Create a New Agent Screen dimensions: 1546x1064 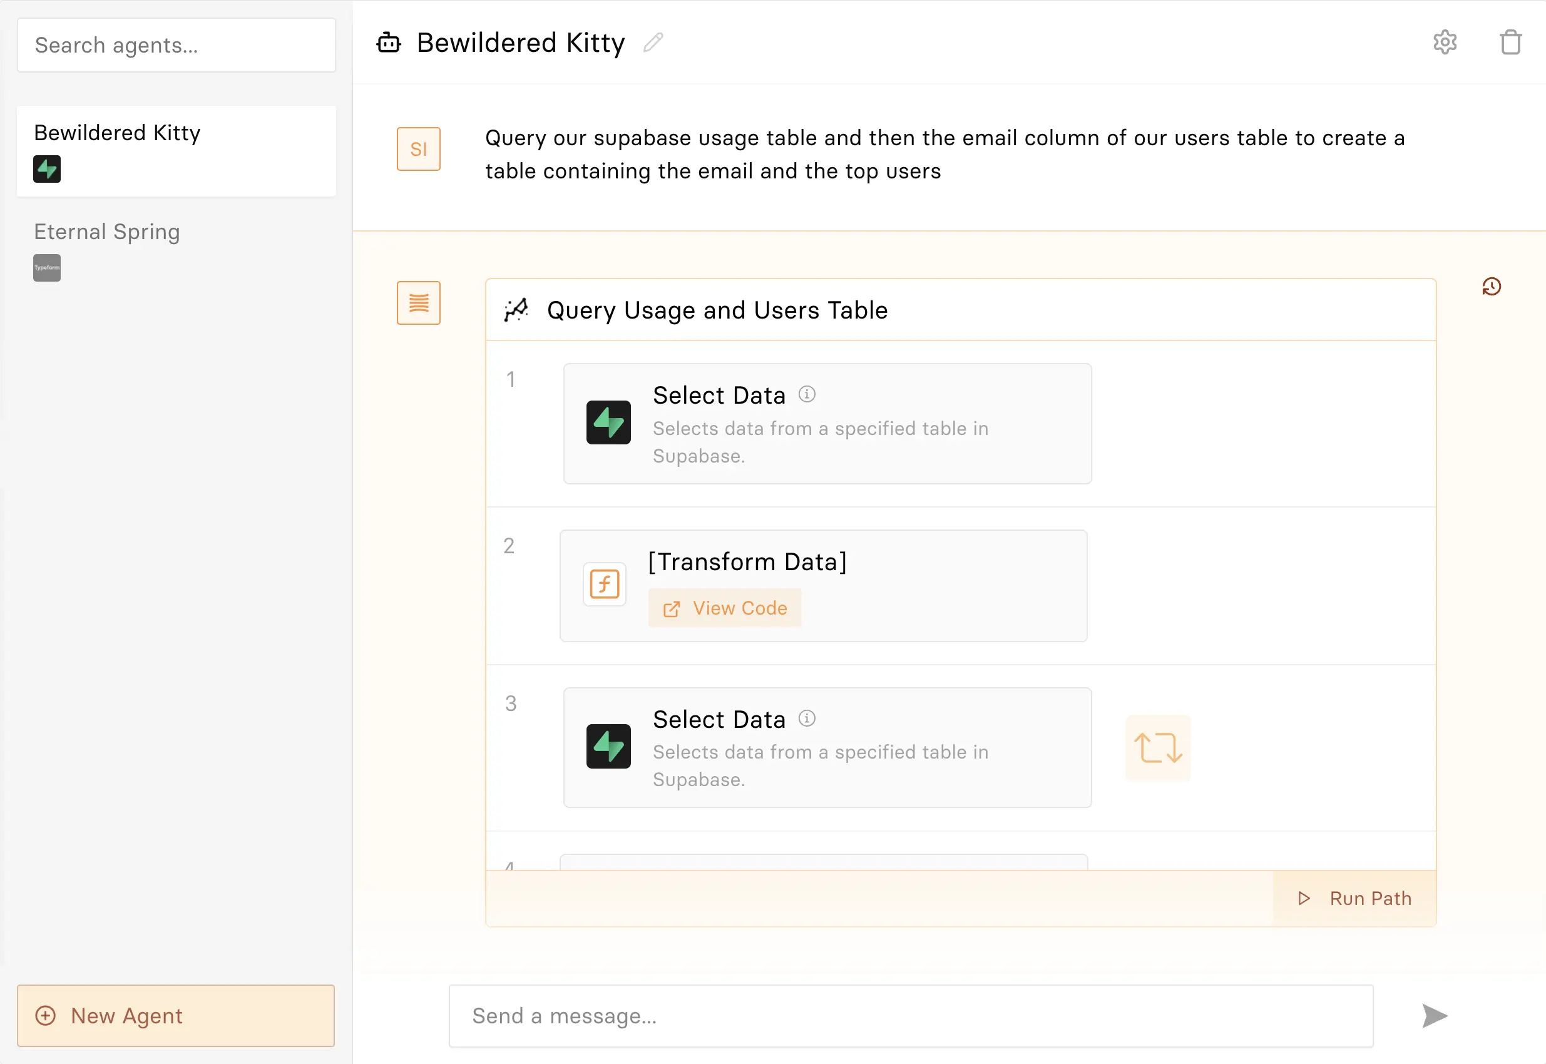[175, 1015]
